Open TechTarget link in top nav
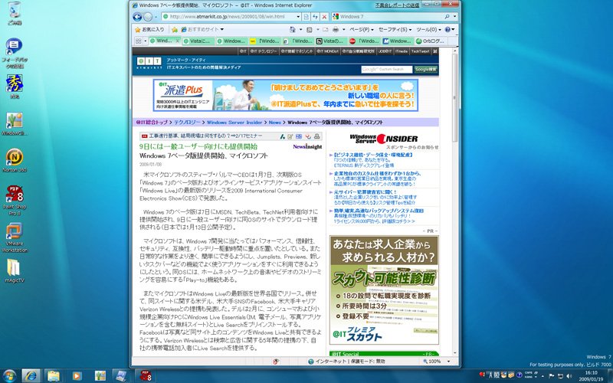613x383 pixels. 420,51
